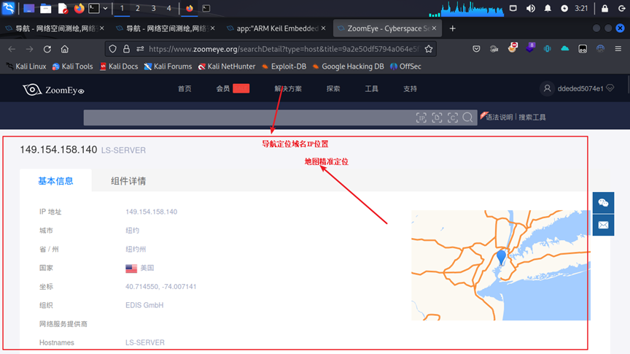Go to the browser home page
The width and height of the screenshot is (630, 354).
(65, 49)
